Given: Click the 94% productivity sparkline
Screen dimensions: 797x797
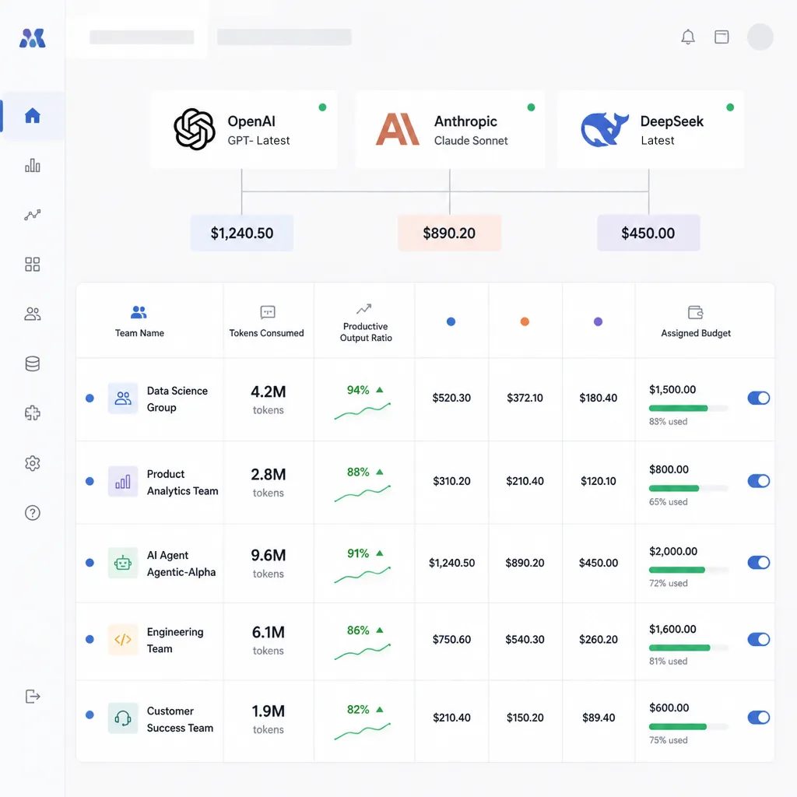Looking at the screenshot, I should tap(363, 411).
